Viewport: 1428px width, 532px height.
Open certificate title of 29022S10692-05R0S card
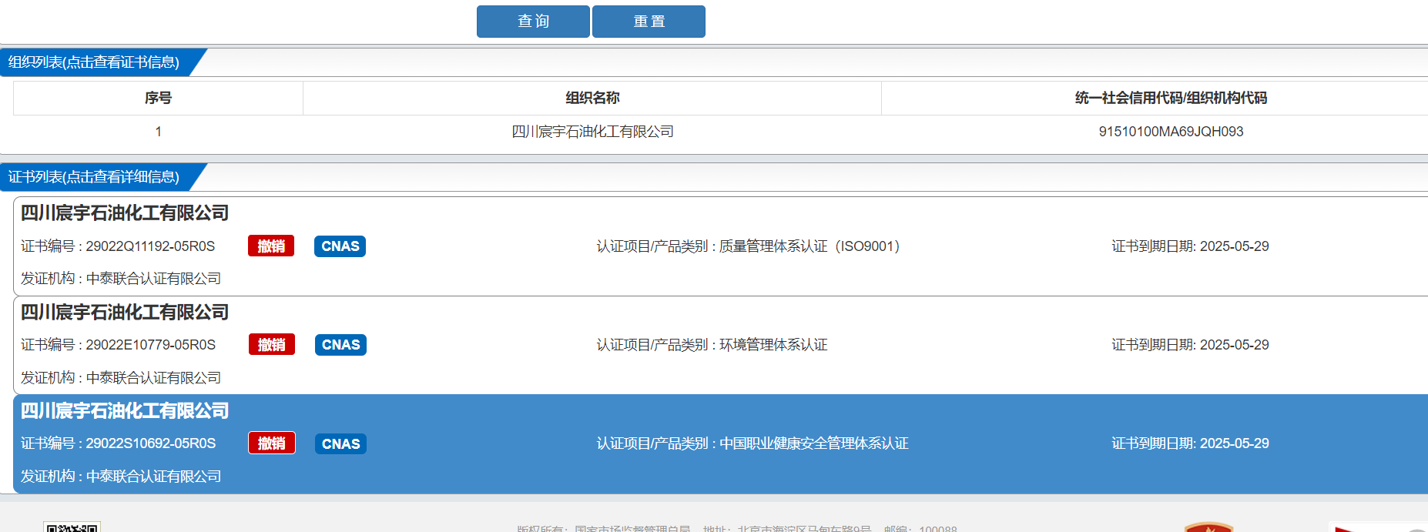pyautogui.click(x=125, y=411)
